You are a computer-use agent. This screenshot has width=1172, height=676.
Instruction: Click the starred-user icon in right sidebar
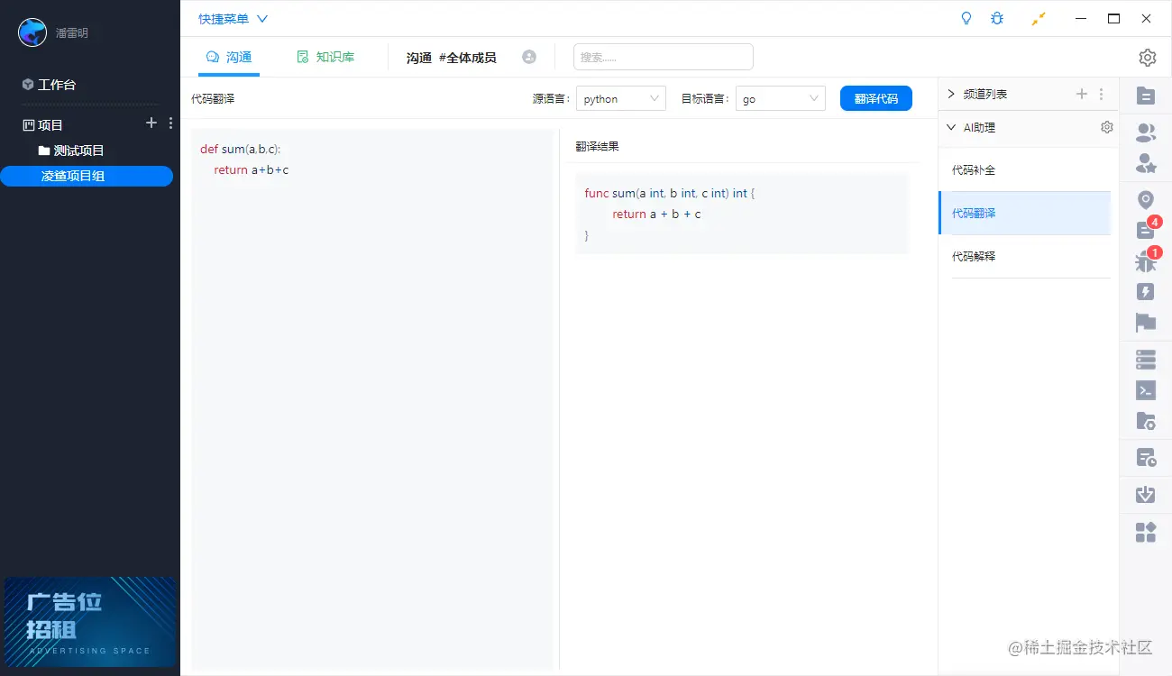[x=1146, y=163]
